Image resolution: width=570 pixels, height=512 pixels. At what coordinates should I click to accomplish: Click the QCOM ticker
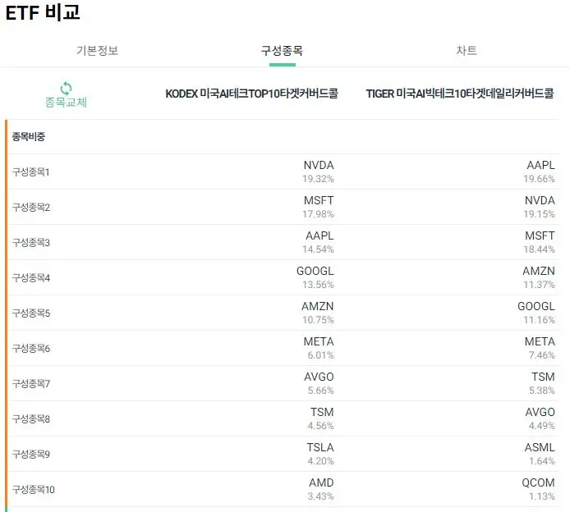[x=538, y=482]
